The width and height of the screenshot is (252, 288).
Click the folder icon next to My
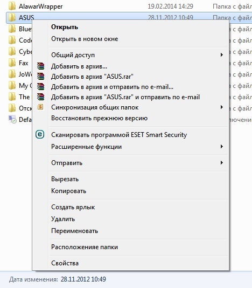(12, 86)
